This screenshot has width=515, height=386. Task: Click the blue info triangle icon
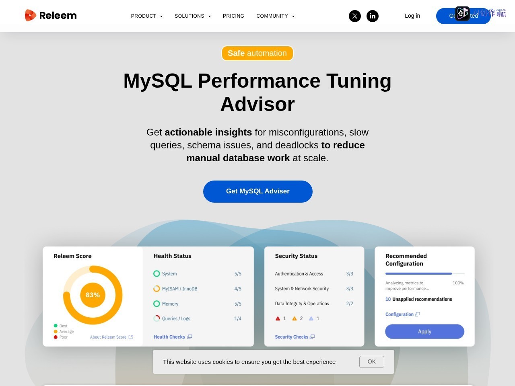311,318
